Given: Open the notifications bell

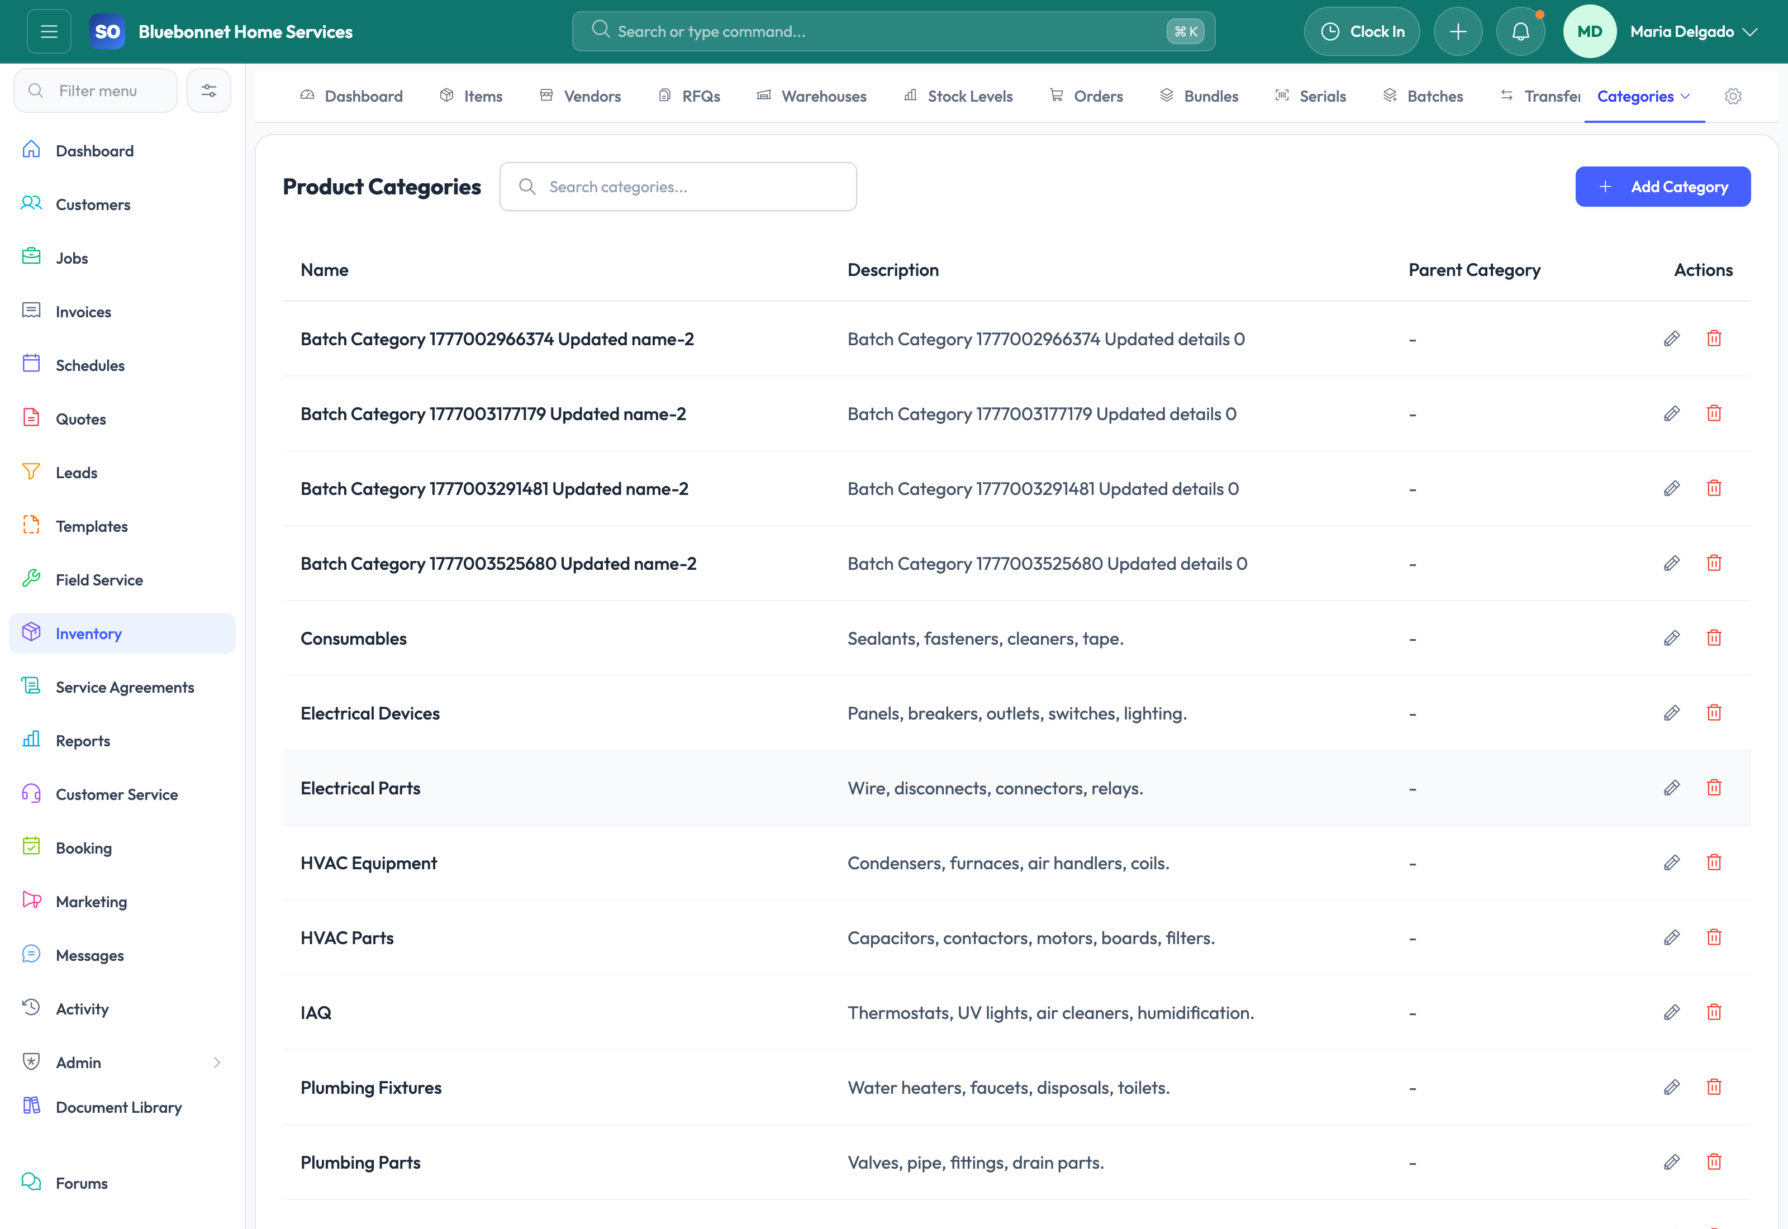Looking at the screenshot, I should 1520,32.
